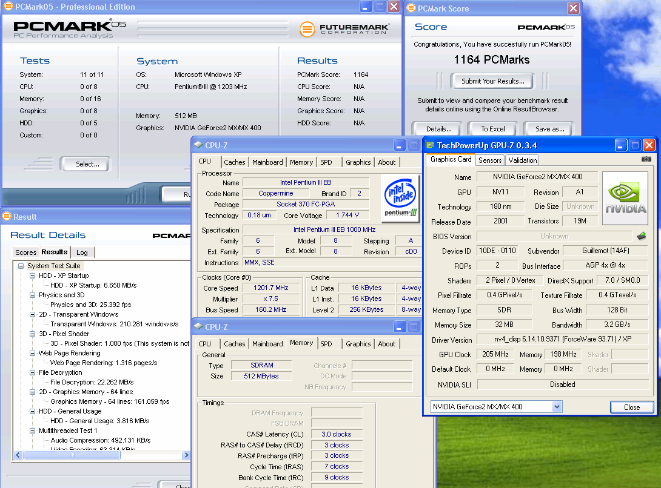Click the lower CPU-Z title bar icon
The width and height of the screenshot is (661, 488).
click(x=198, y=326)
